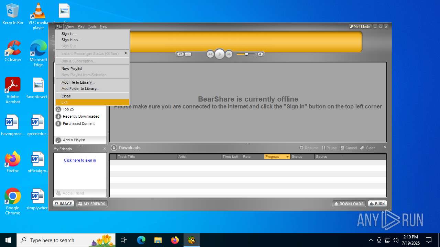
Task: Sort by Time Left column
Action: 231,156
